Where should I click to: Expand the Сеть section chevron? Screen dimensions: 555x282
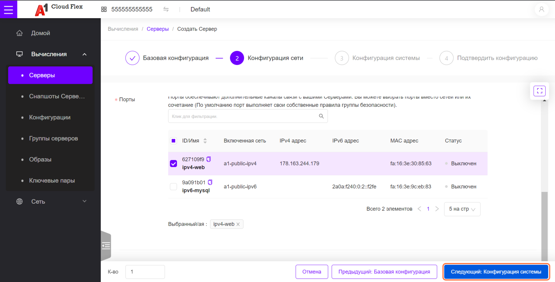pyautogui.click(x=85, y=201)
